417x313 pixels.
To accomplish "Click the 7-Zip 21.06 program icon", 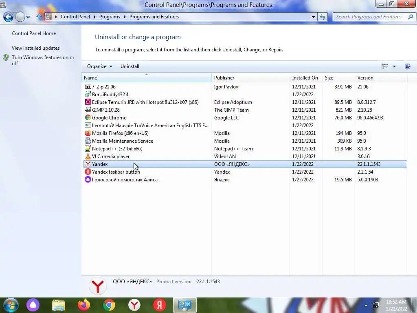I will tap(88, 86).
